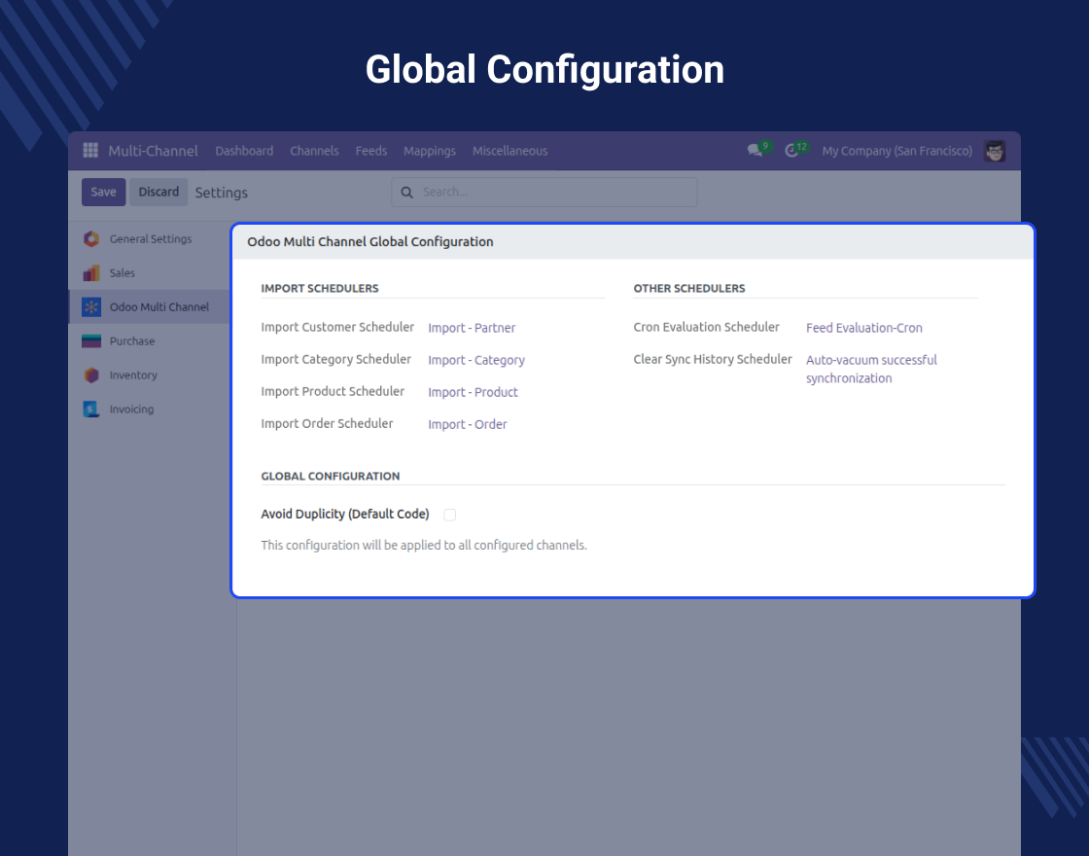Enable Avoid Duplicity (Default Code) checkbox
The image size is (1089, 856).
point(449,515)
